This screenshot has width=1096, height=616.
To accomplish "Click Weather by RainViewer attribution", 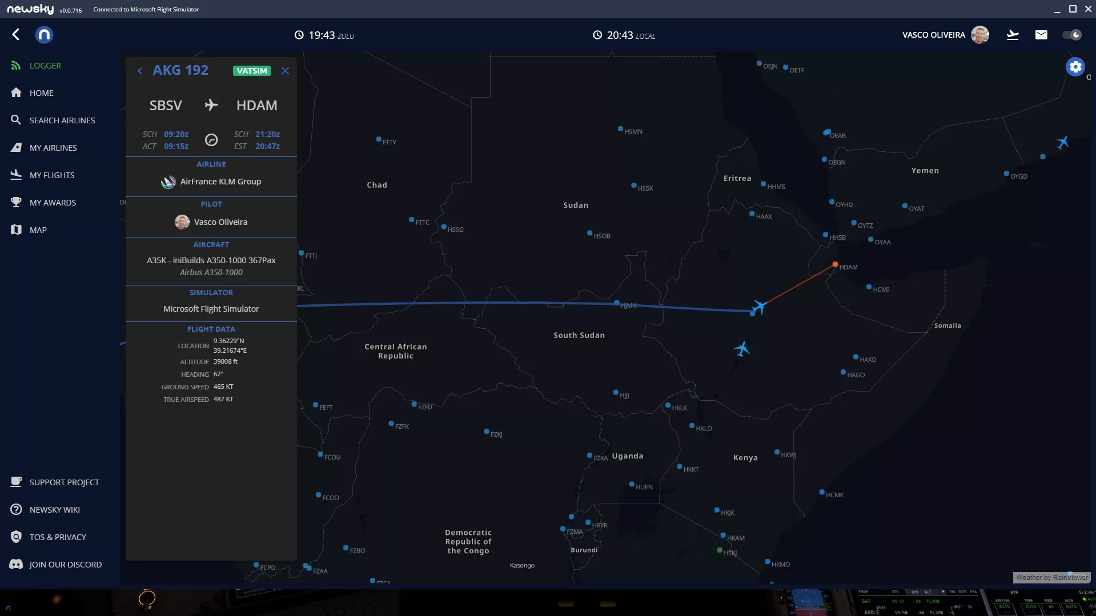I will click(x=1052, y=578).
